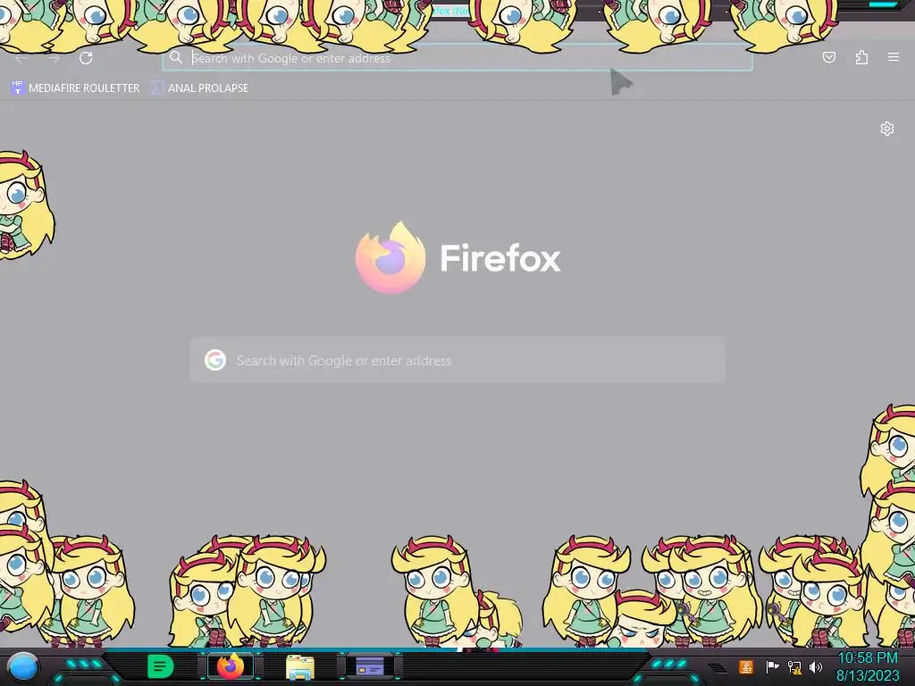Reload the current Firefox page

[86, 58]
